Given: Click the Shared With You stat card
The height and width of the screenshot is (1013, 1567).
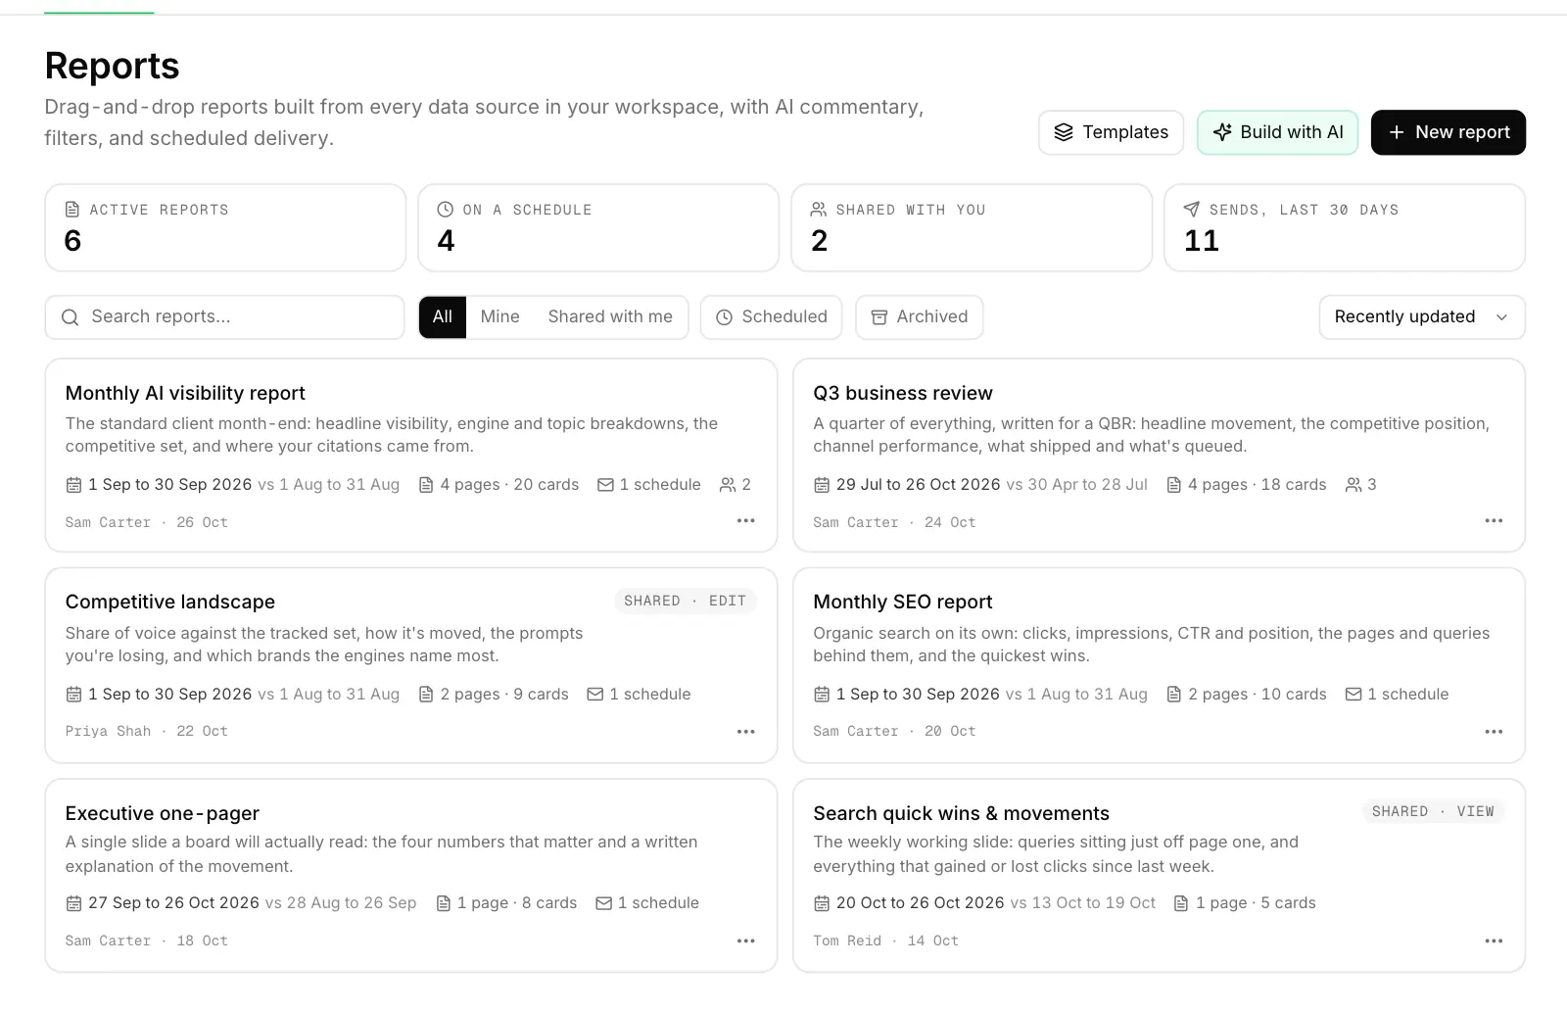Looking at the screenshot, I should pyautogui.click(x=972, y=228).
